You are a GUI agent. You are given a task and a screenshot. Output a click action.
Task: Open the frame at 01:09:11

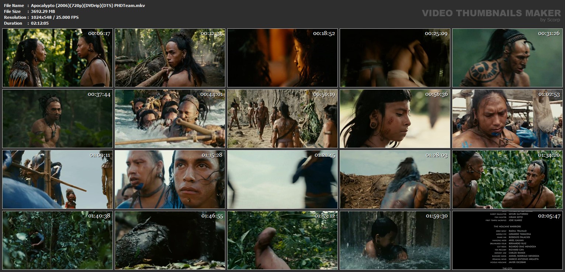coord(58,179)
